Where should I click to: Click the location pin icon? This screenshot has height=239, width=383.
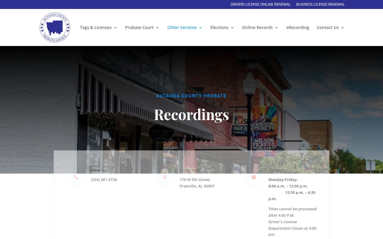point(165,177)
